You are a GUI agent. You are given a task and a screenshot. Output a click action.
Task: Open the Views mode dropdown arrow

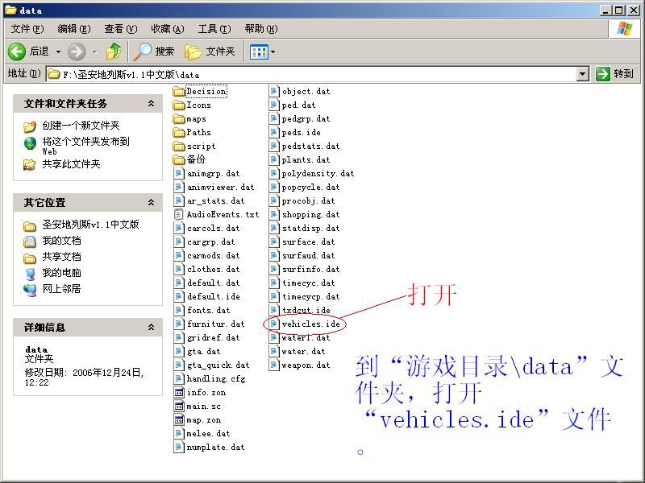[x=273, y=52]
